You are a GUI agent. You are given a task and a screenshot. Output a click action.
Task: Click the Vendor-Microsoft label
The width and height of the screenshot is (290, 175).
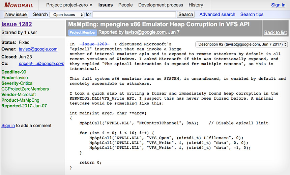[x=19, y=95]
